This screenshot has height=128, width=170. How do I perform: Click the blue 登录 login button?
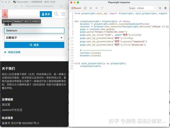point(46,14)
